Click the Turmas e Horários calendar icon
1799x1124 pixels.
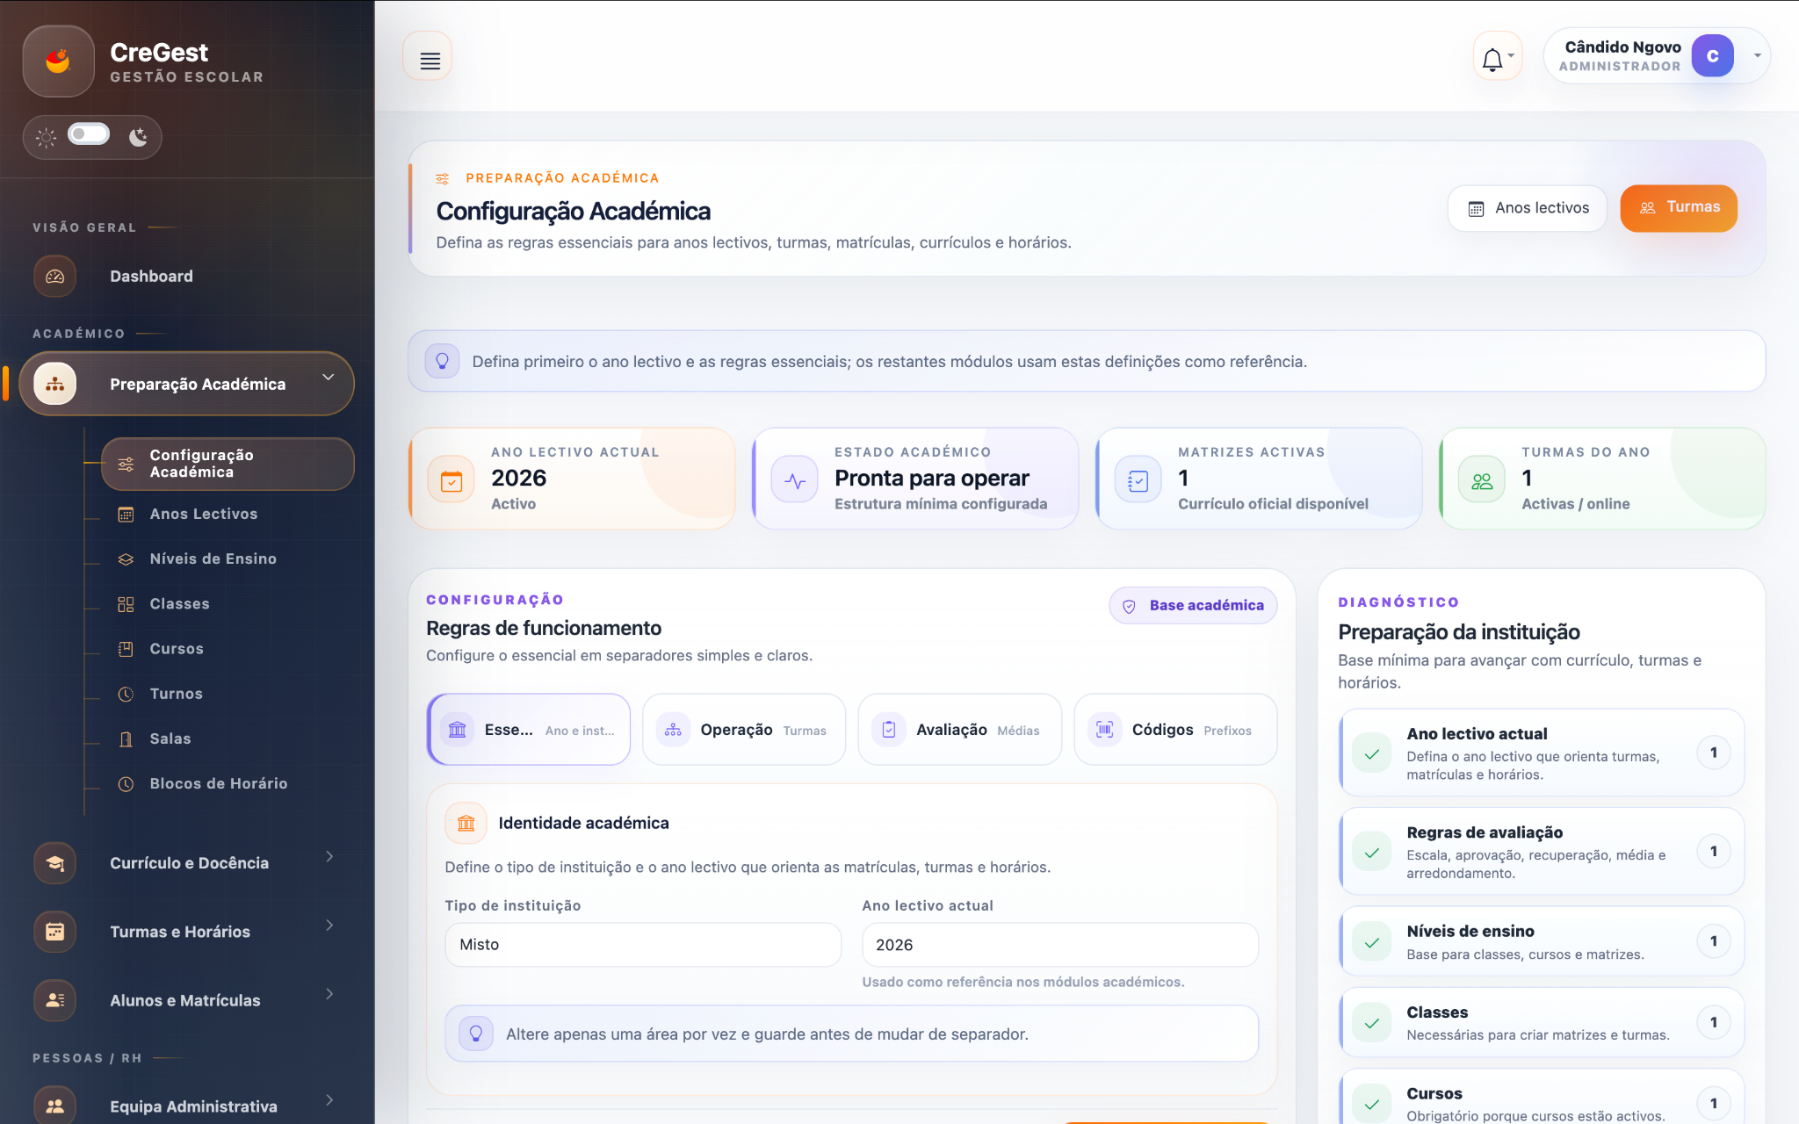point(54,932)
